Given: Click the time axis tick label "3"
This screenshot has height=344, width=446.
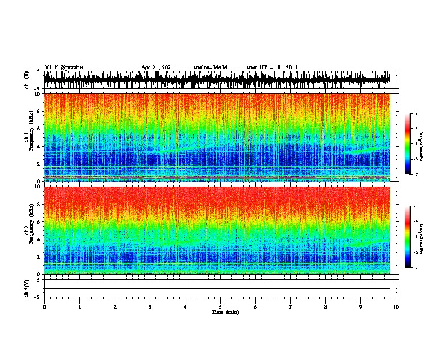Looking at the screenshot, I should pos(150,307).
